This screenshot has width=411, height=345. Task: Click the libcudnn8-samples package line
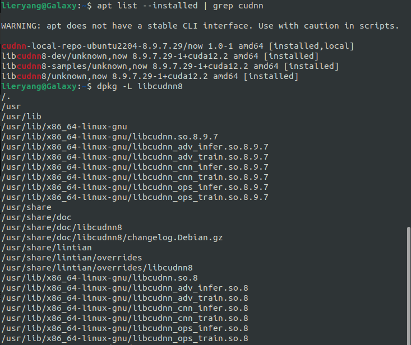[170, 66]
